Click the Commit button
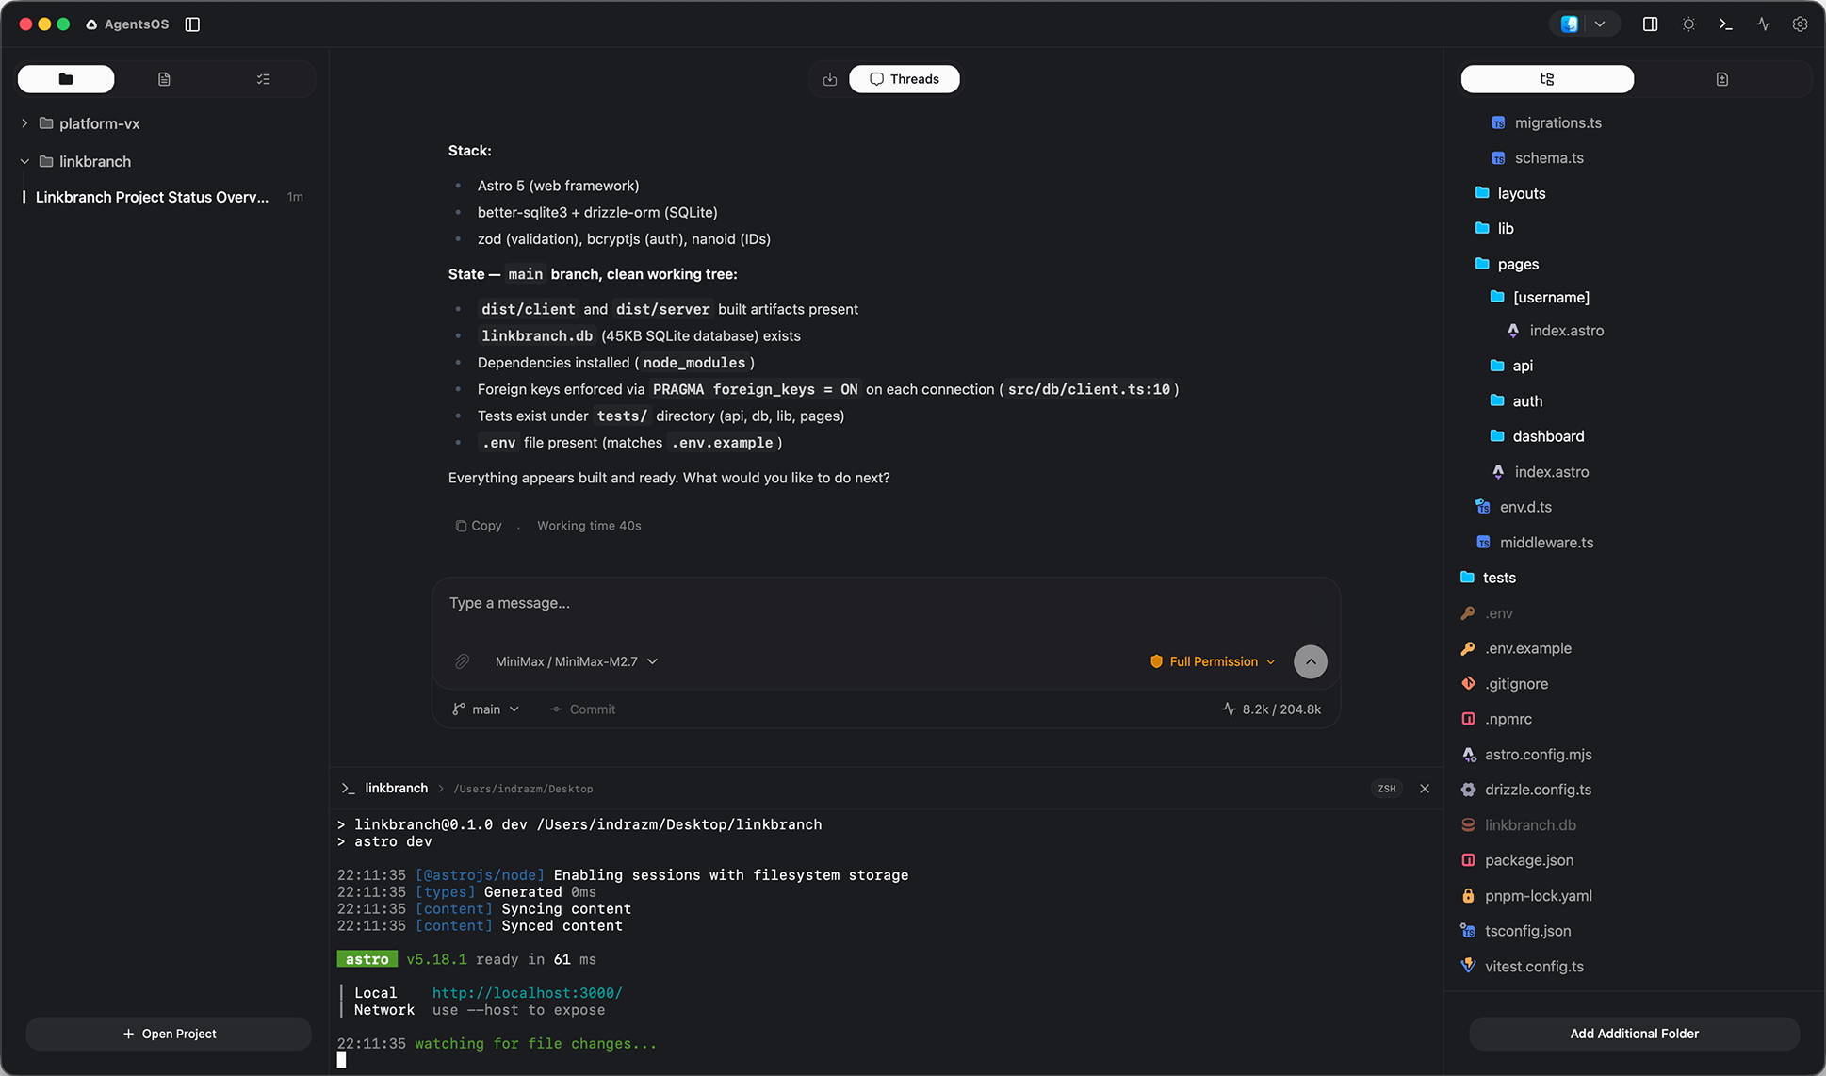The image size is (1826, 1076). (583, 709)
